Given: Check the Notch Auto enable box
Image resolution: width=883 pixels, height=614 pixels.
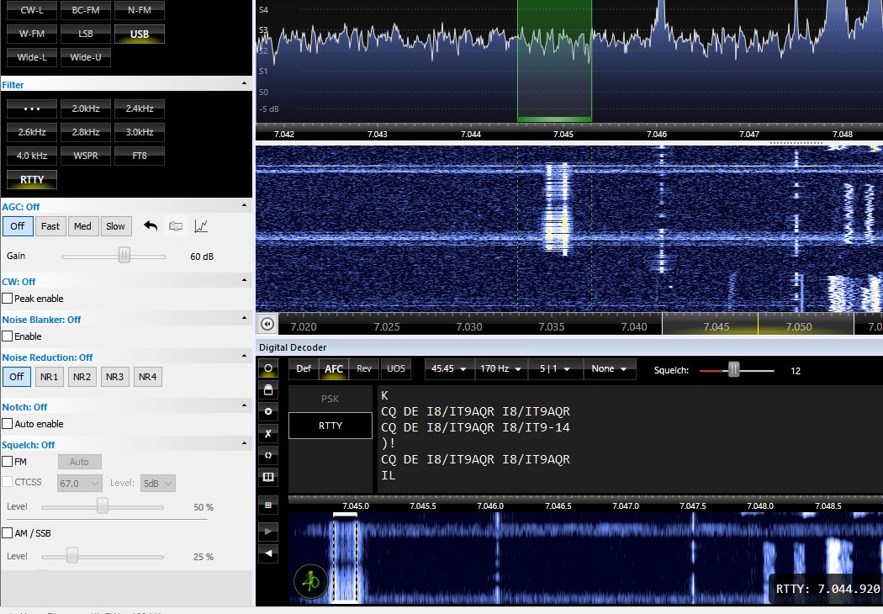Looking at the screenshot, I should [x=8, y=424].
